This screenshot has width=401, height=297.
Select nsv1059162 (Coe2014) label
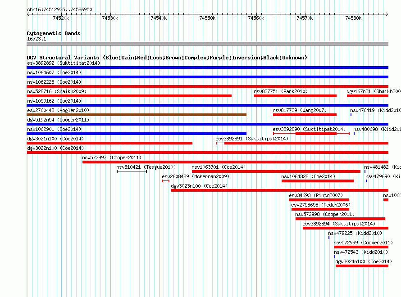[54, 101]
